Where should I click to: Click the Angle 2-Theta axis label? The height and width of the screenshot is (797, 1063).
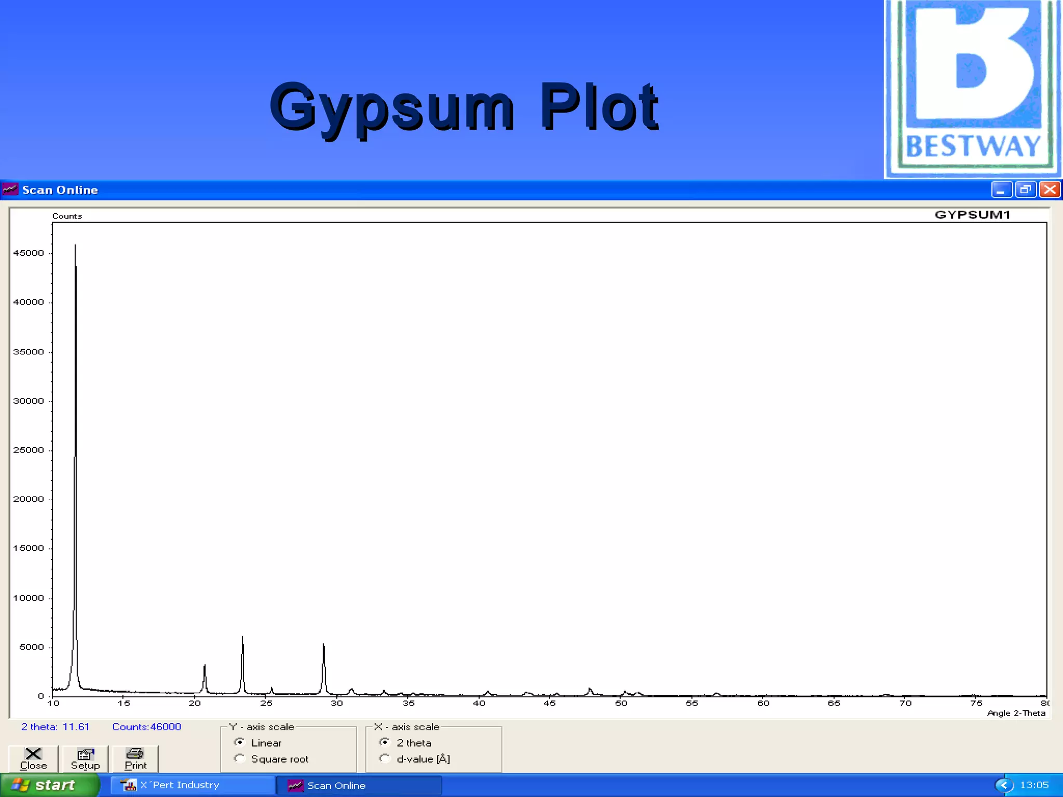(x=1016, y=713)
